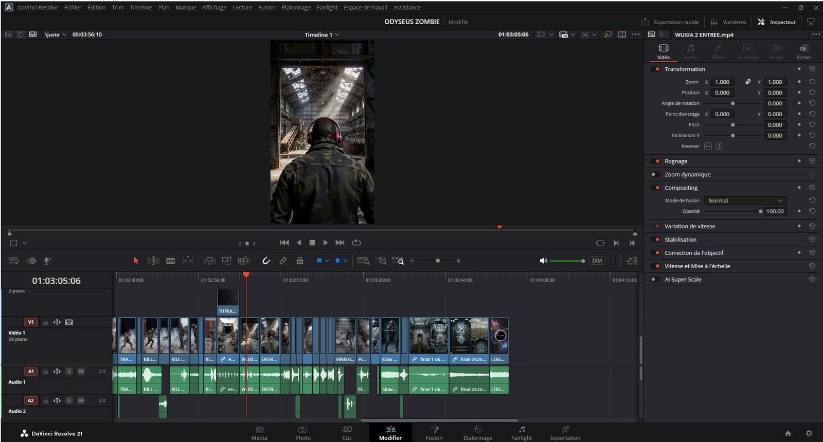The width and height of the screenshot is (823, 442).
Task: Expand Vitesse et Mise à l'échelle section
Action: (697, 266)
